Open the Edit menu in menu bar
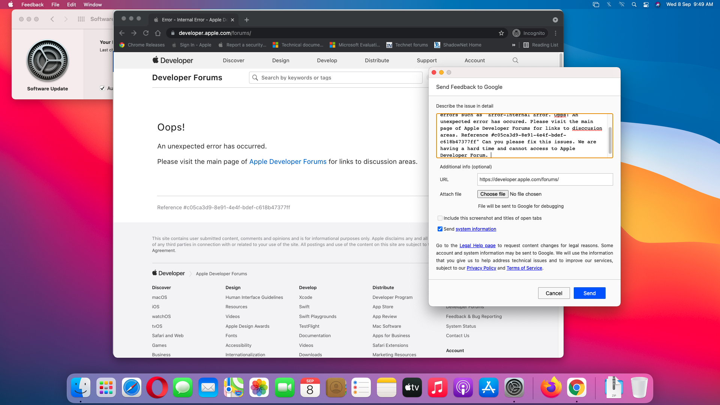Screen dimensions: 720x405 71,4
